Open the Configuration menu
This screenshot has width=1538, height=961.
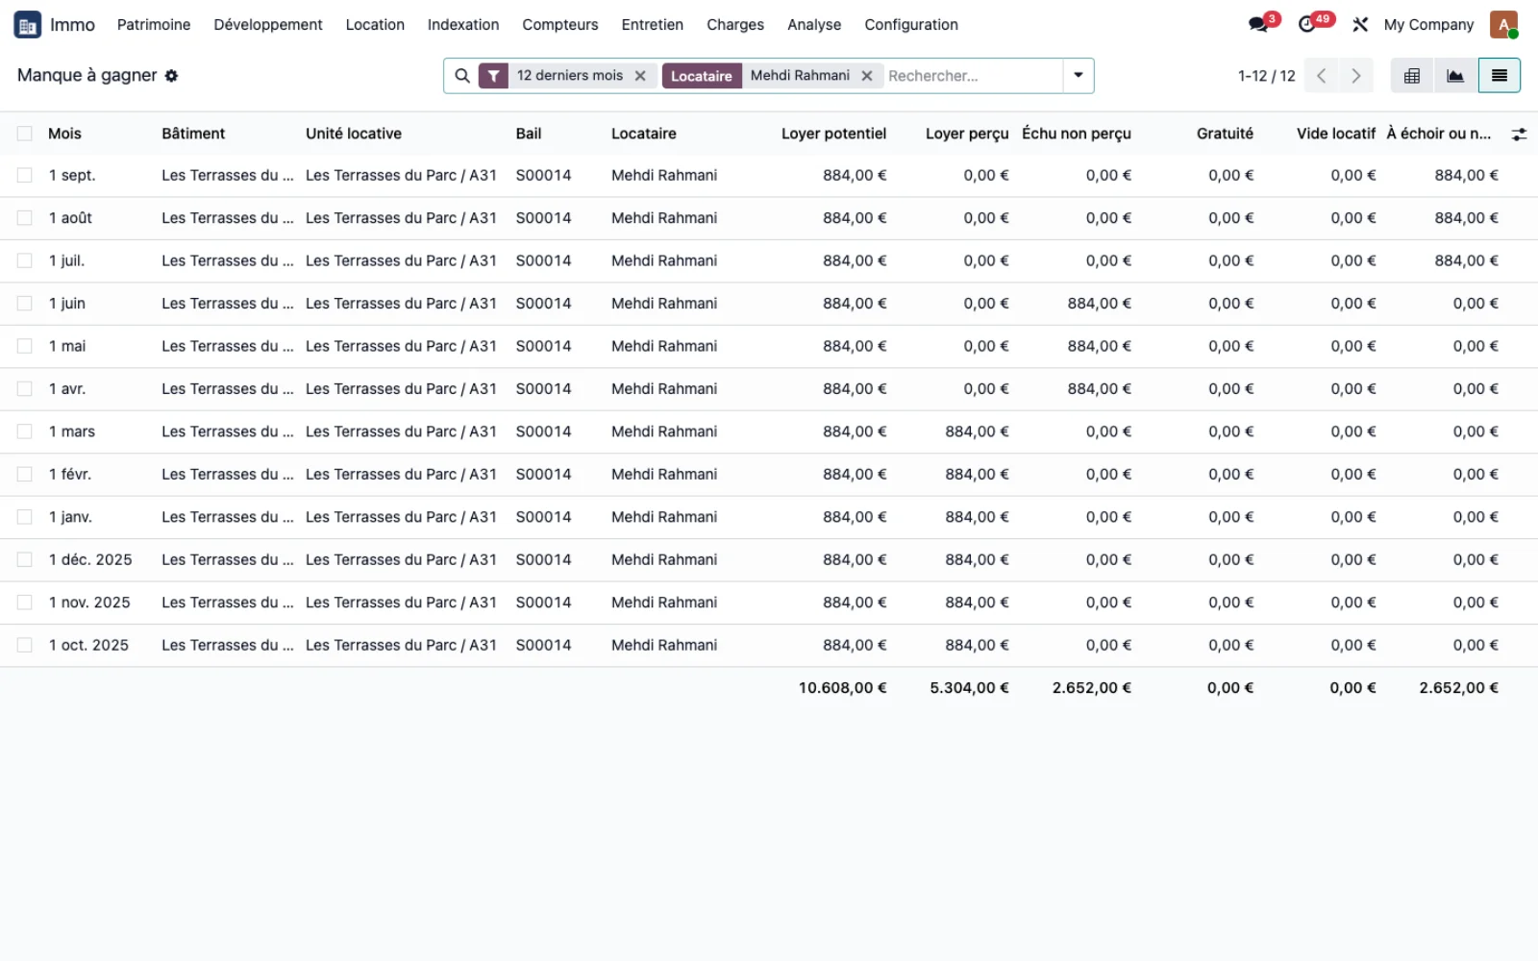(911, 25)
